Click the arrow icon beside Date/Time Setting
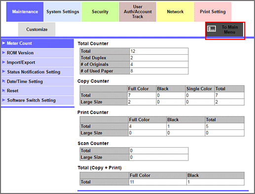Screen dimensions: 255x194 [3, 81]
